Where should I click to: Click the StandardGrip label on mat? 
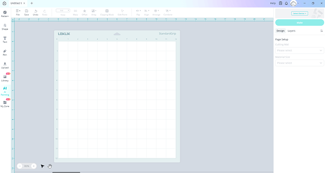click(168, 34)
